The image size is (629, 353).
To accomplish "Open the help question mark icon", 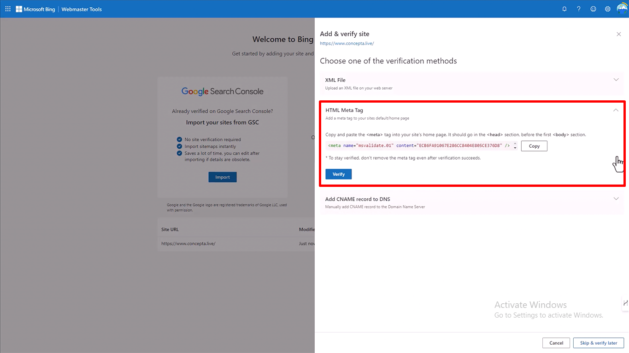I will tap(579, 9).
